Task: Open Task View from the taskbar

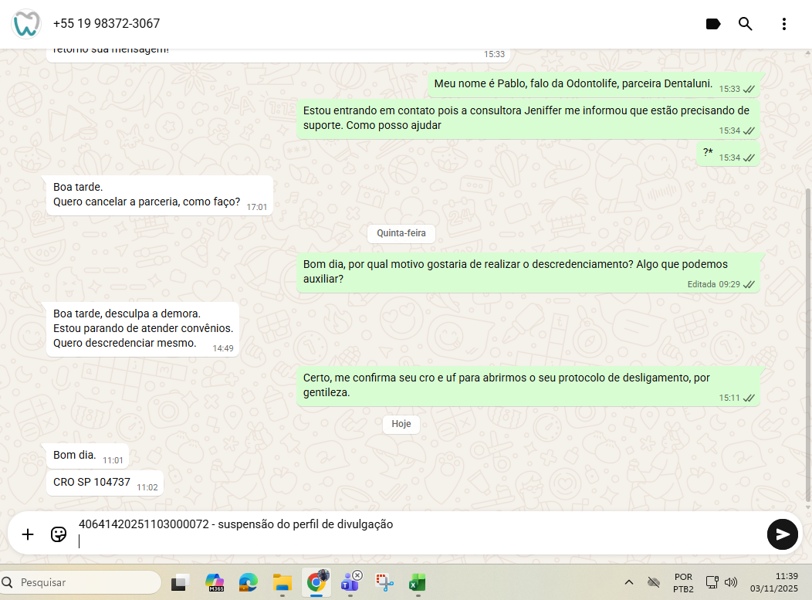Action: (180, 582)
